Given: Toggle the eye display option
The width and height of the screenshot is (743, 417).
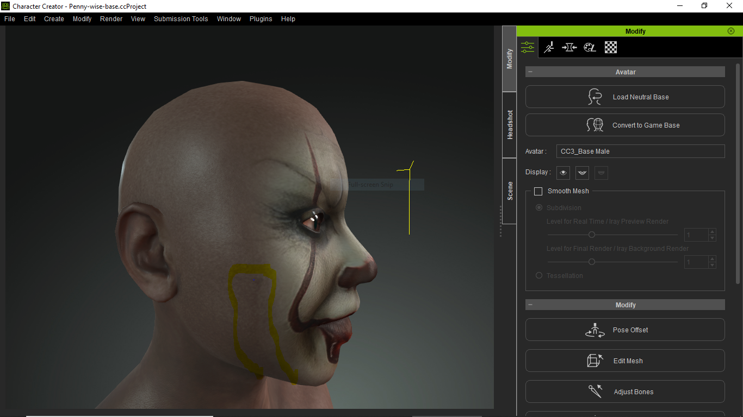Looking at the screenshot, I should [x=564, y=173].
